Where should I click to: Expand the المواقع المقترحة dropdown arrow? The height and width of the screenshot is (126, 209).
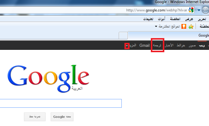click(x=156, y=26)
